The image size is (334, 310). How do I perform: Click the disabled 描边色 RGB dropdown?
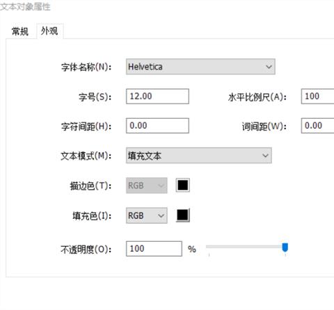[x=147, y=186]
